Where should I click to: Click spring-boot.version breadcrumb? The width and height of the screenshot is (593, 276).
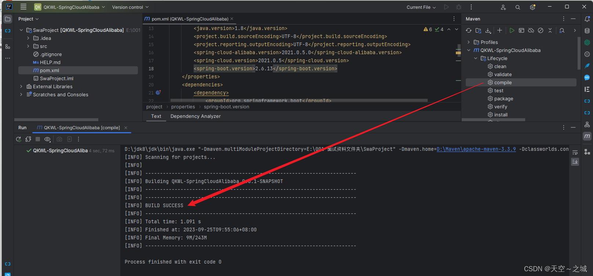coord(226,107)
